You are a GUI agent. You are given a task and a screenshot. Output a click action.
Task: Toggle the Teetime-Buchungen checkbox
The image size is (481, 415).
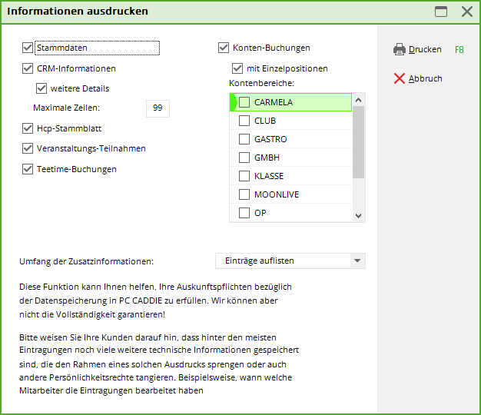(28, 169)
